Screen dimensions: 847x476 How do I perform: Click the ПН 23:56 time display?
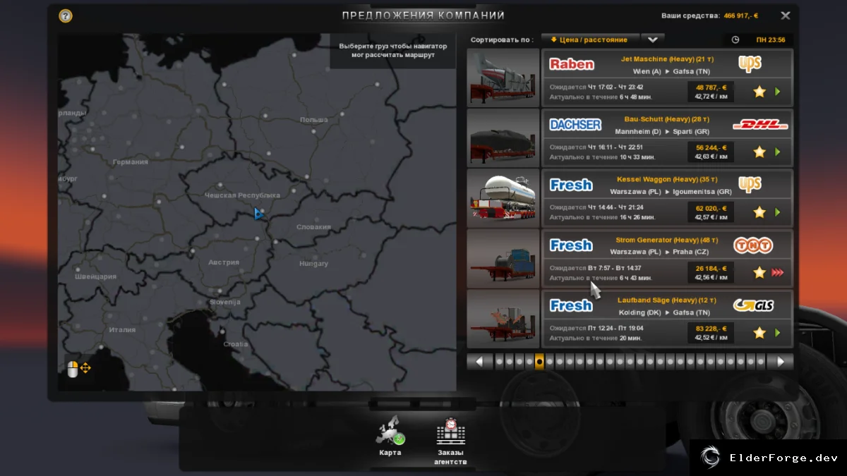770,40
